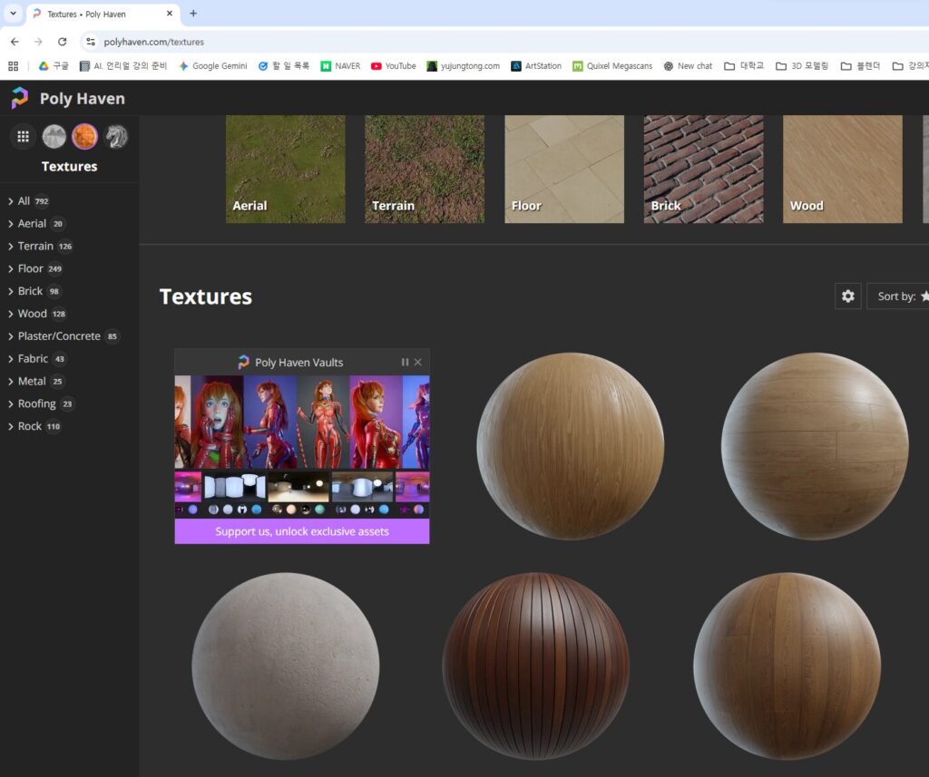Switch to the HDRIs asset type icon
Image resolution: width=929 pixels, height=777 pixels.
54,137
